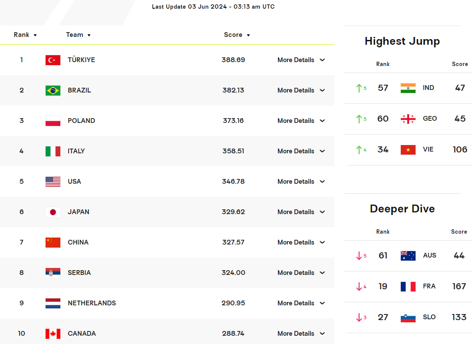This screenshot has height=344, width=472.
Task: Click India flag in Highest Jump
Action: coord(408,88)
